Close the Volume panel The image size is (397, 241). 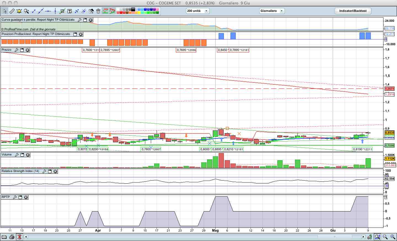[28, 155]
